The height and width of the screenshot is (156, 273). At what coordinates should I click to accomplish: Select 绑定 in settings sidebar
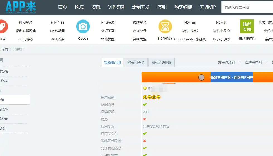tap(3, 128)
